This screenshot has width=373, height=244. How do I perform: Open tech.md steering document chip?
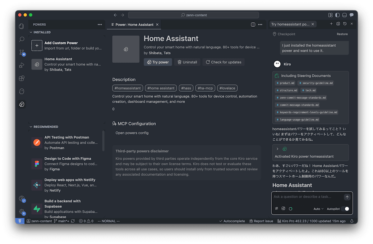click(309, 90)
